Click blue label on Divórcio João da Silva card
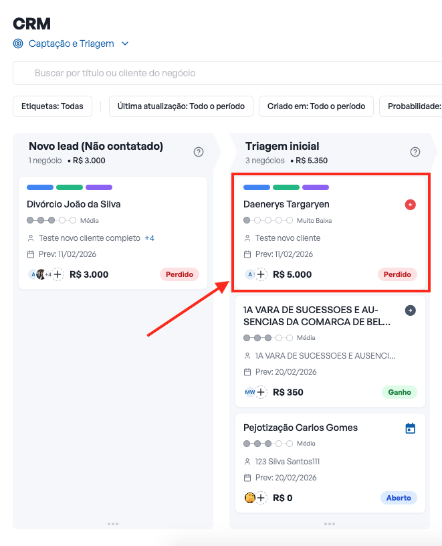The height and width of the screenshot is (546, 442). (40, 187)
